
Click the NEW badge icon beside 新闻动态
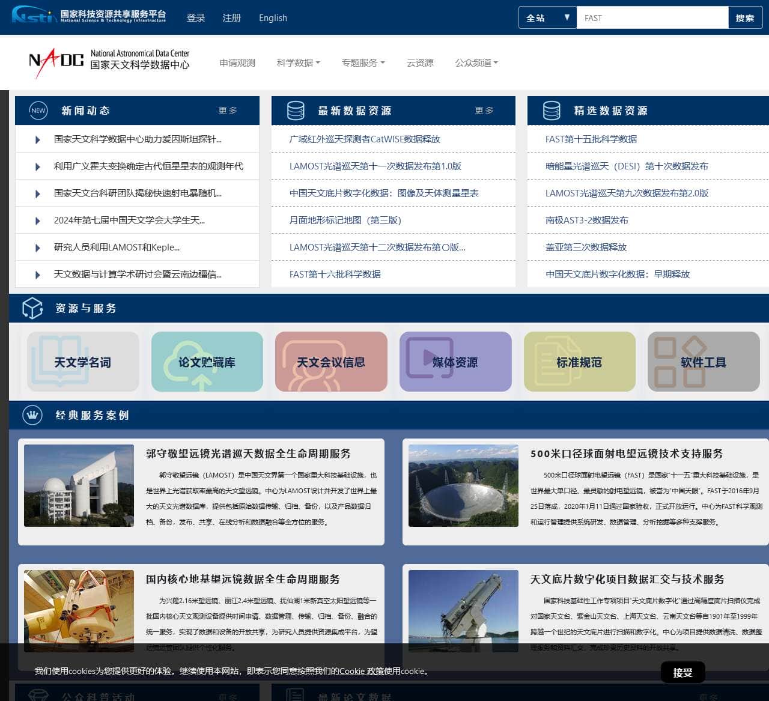(x=38, y=111)
